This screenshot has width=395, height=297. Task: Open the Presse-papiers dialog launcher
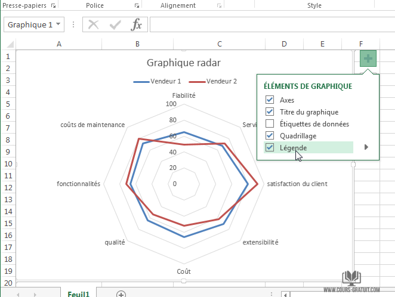point(54,6)
